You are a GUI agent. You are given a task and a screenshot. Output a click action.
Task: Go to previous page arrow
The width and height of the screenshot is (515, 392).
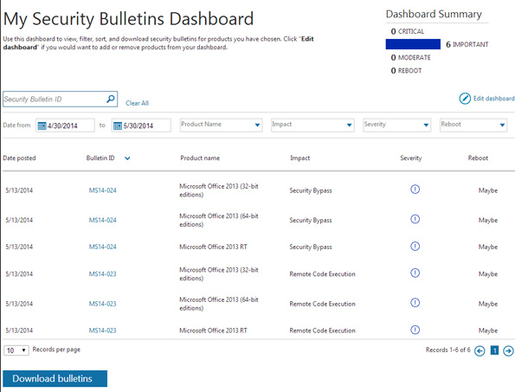click(x=480, y=351)
